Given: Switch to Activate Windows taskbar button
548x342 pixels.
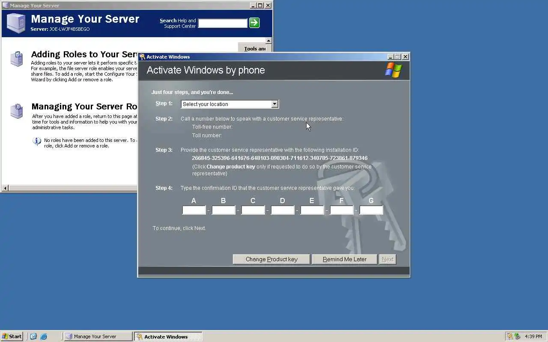Looking at the screenshot, I should click(168, 336).
